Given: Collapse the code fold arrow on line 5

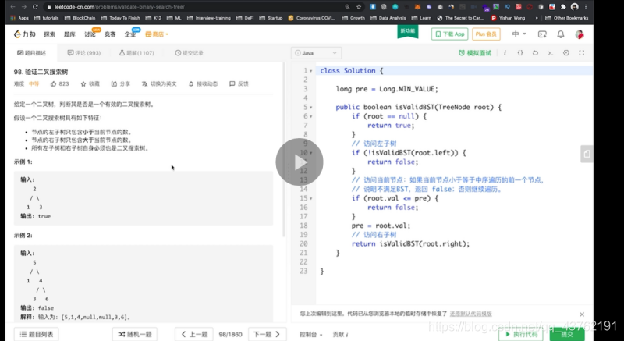Looking at the screenshot, I should coord(310,108).
